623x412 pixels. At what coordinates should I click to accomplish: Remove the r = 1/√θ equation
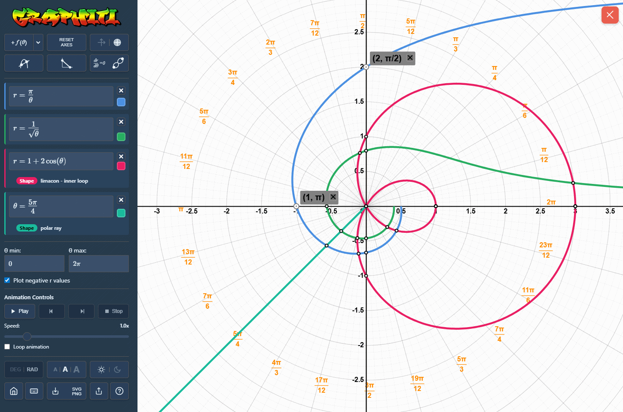tap(121, 122)
